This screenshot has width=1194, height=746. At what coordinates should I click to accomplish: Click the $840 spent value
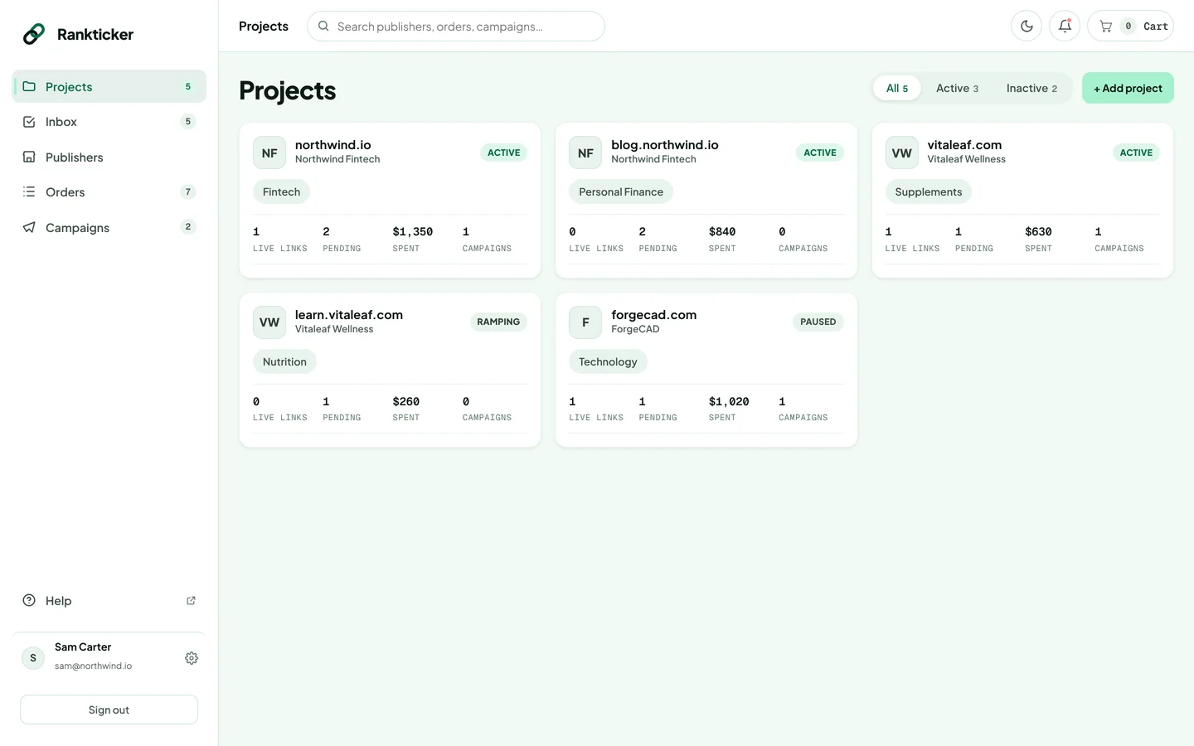(x=722, y=231)
